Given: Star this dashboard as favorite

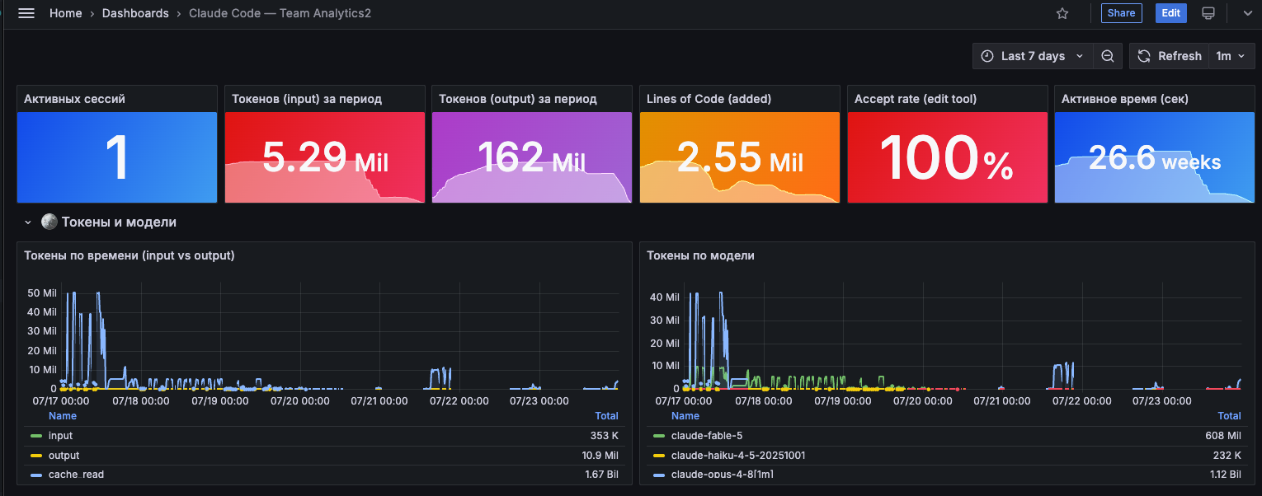Looking at the screenshot, I should pos(1062,13).
